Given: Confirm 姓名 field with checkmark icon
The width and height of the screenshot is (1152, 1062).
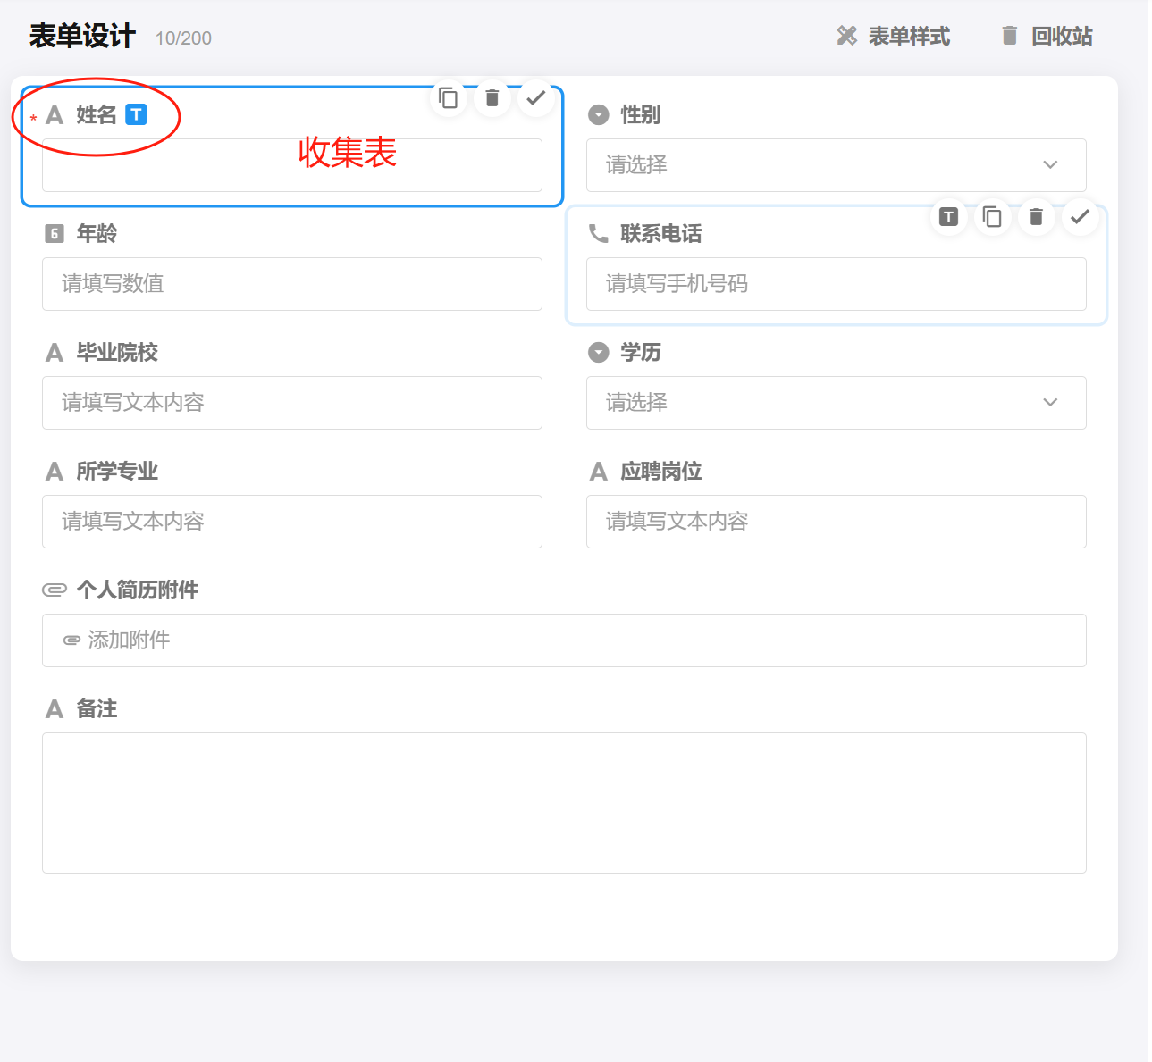Looking at the screenshot, I should click(x=536, y=98).
